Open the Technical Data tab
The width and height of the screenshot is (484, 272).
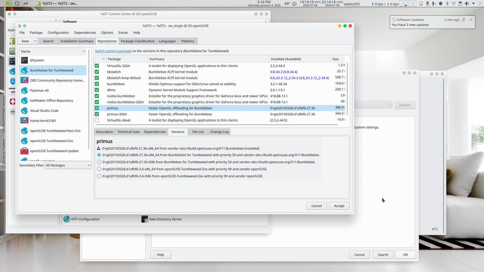(128, 132)
